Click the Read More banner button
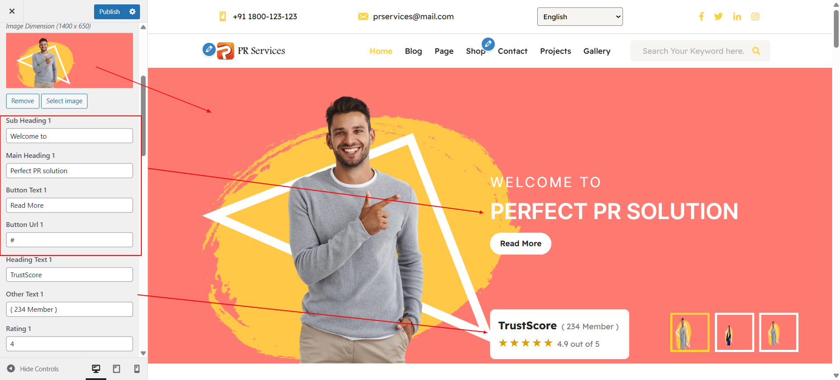Screen dimensions: 840x380 click(x=521, y=244)
